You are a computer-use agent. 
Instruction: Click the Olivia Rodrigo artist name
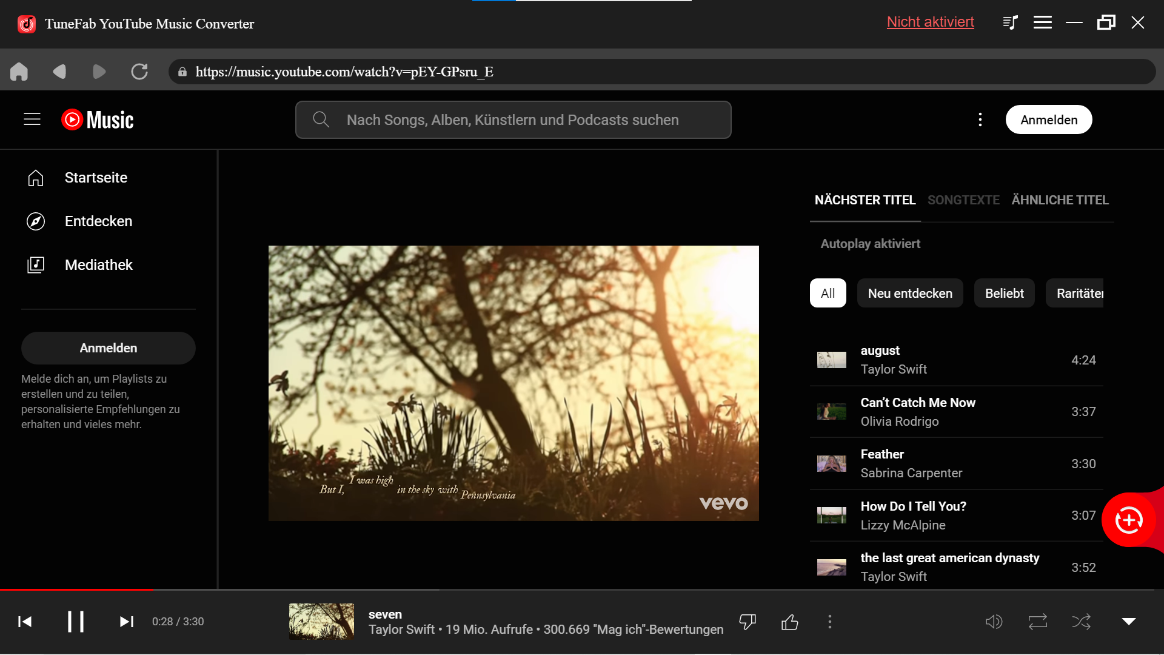click(x=899, y=422)
